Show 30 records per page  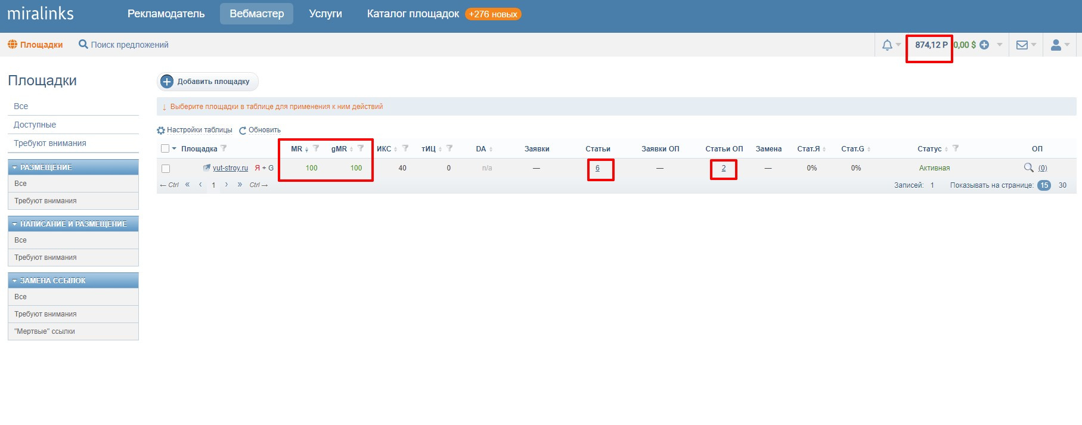(1062, 185)
